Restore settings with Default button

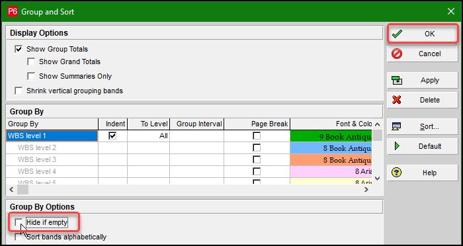point(422,146)
